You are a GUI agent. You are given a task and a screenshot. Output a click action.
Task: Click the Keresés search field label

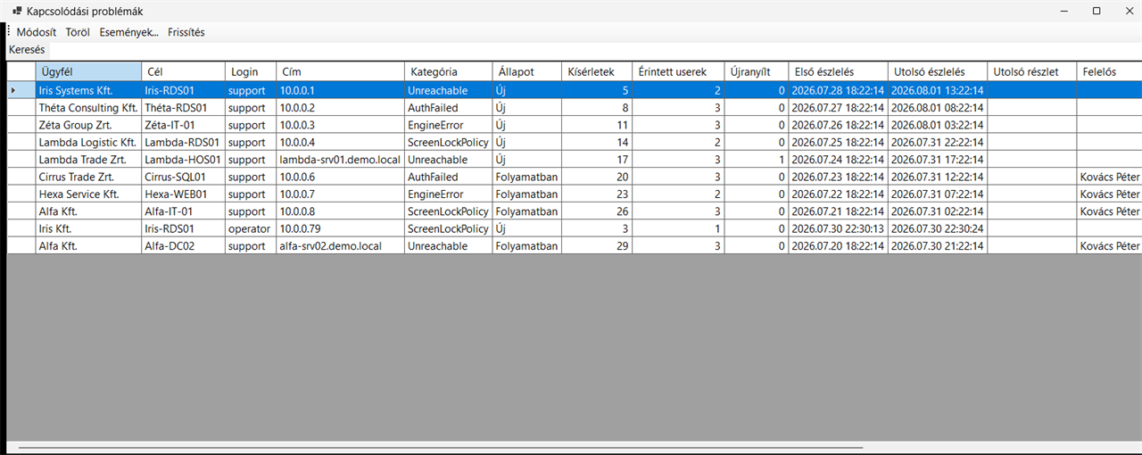[x=27, y=50]
